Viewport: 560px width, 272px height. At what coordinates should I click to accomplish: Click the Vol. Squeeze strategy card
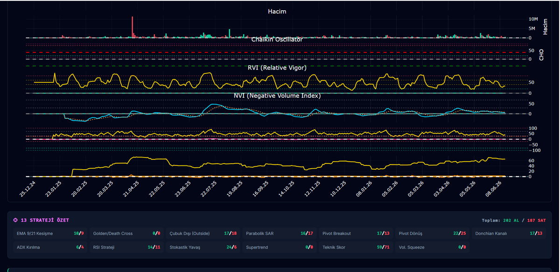click(x=432, y=247)
